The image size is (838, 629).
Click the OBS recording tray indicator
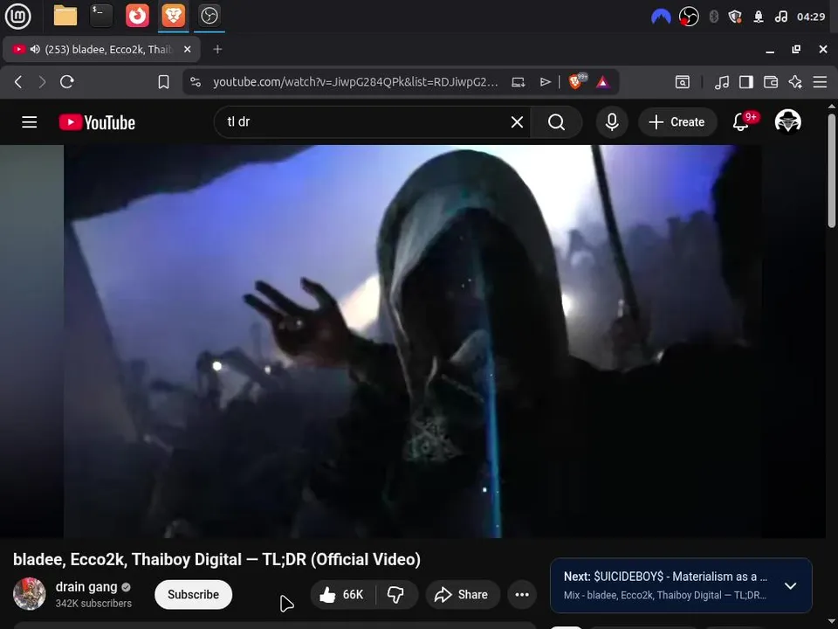click(x=689, y=17)
